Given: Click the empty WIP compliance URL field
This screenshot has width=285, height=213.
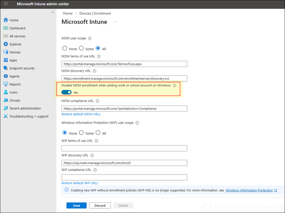Looking at the screenshot, I should (124, 177).
